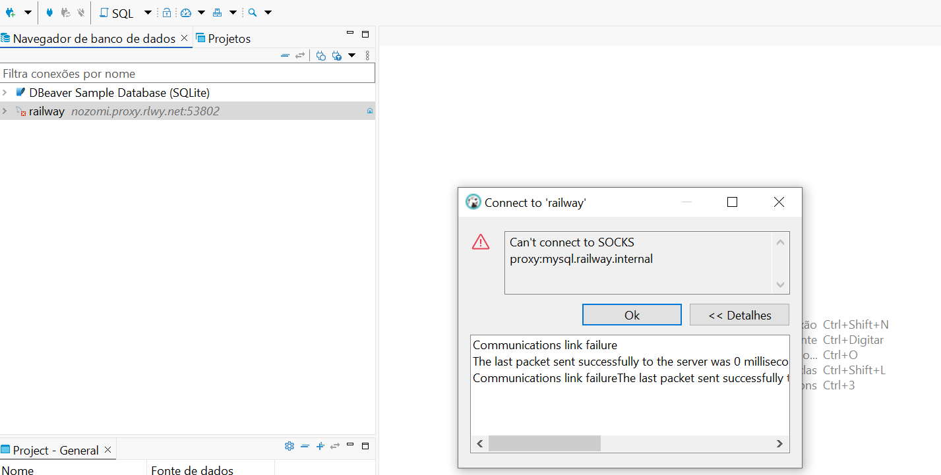
Task: Open the navigator view menu dots
Action: click(367, 56)
